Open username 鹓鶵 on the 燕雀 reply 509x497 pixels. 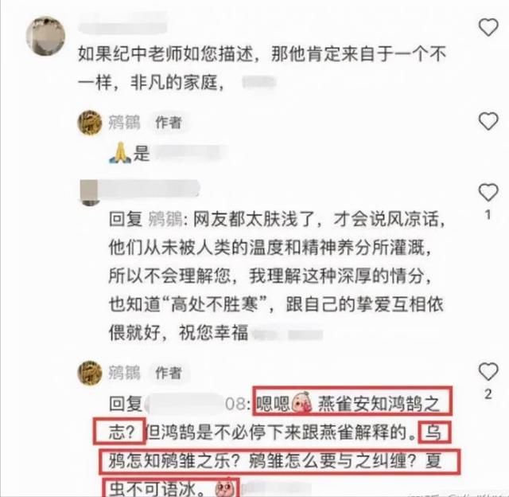pos(124,373)
